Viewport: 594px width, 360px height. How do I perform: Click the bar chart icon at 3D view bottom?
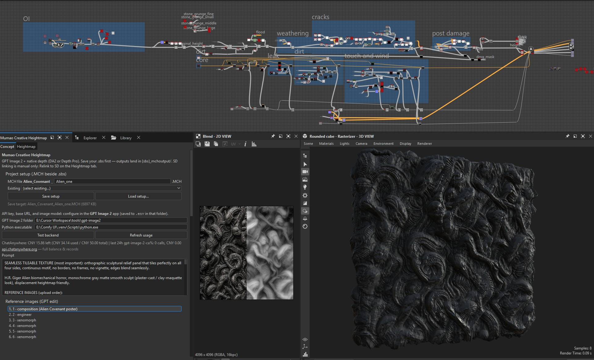[x=305, y=354]
